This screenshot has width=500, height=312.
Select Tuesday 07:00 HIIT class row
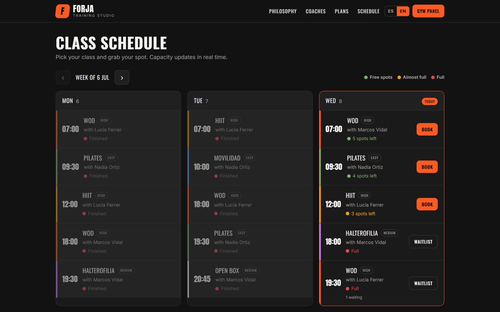pyautogui.click(x=250, y=129)
